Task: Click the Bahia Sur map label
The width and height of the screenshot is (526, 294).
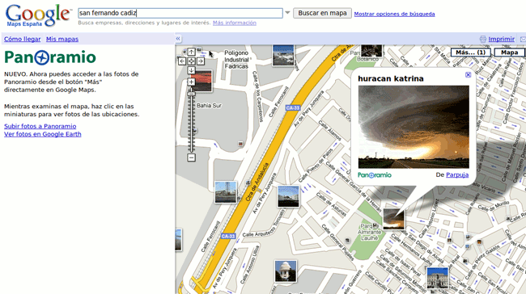Action: pos(209,106)
